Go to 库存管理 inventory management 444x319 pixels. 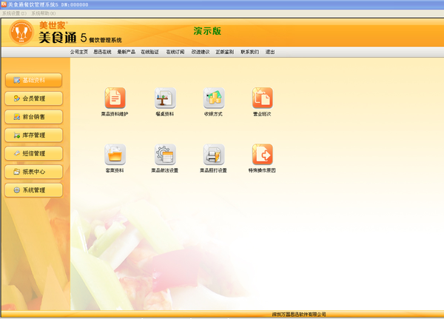[33, 135]
